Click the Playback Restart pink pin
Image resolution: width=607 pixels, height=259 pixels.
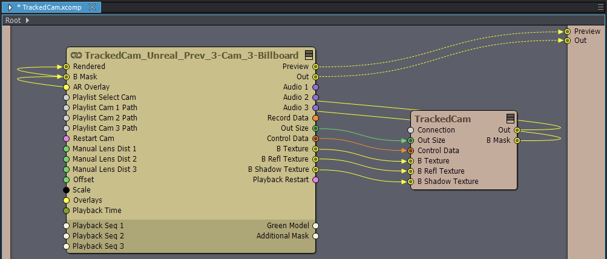pyautogui.click(x=315, y=180)
